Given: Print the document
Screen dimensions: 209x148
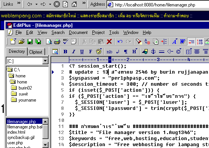Looking at the screenshot, I should 57,42.
